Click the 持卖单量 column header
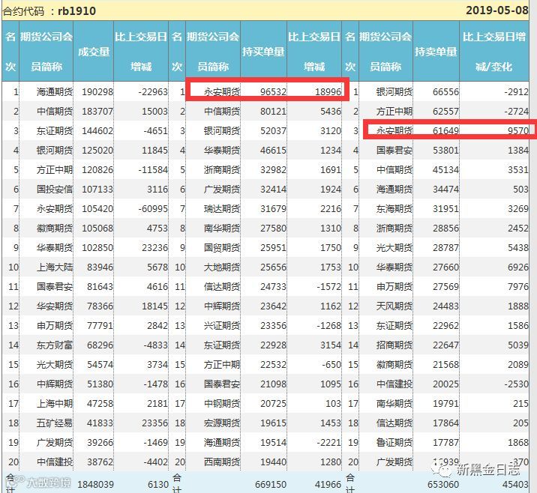The width and height of the screenshot is (537, 493). click(436, 52)
